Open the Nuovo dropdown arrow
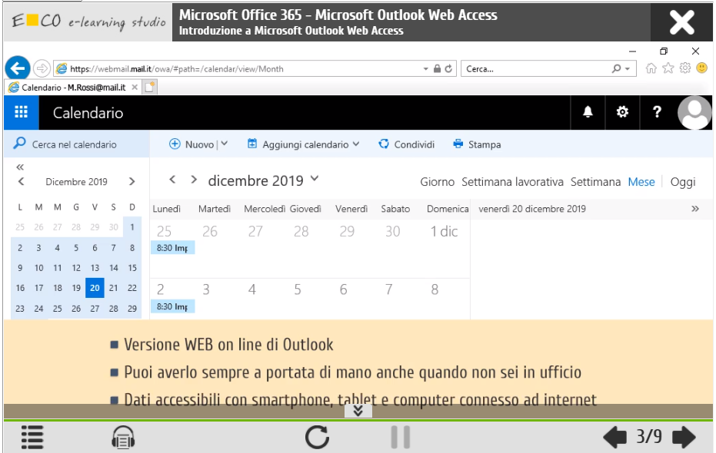Viewport: 716px width, 453px height. point(225,144)
